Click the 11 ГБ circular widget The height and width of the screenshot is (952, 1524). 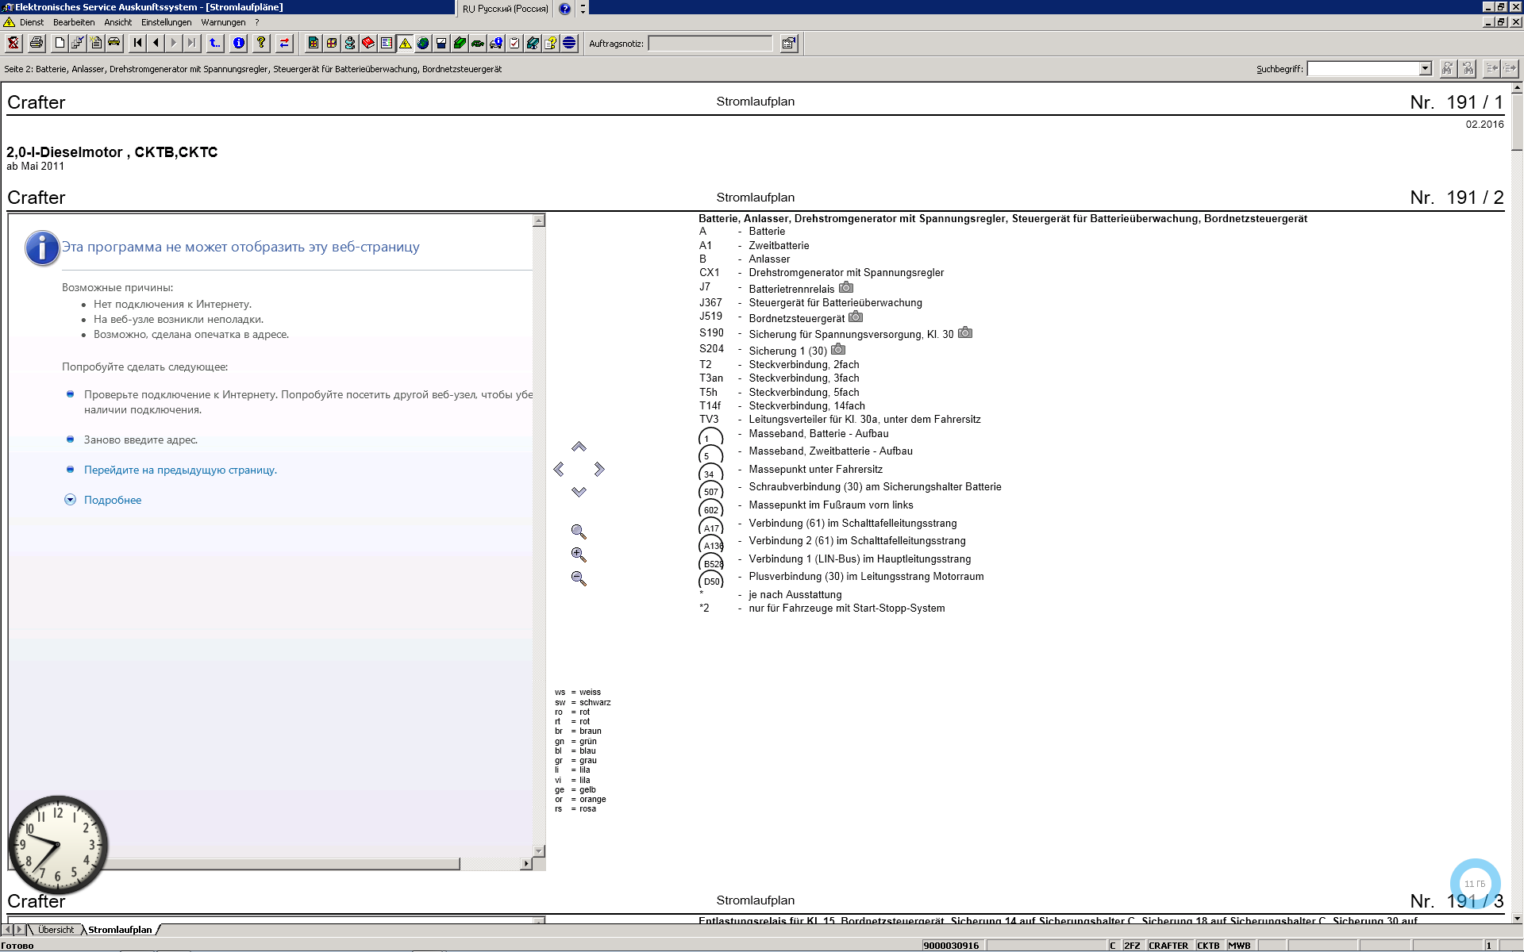tap(1475, 883)
